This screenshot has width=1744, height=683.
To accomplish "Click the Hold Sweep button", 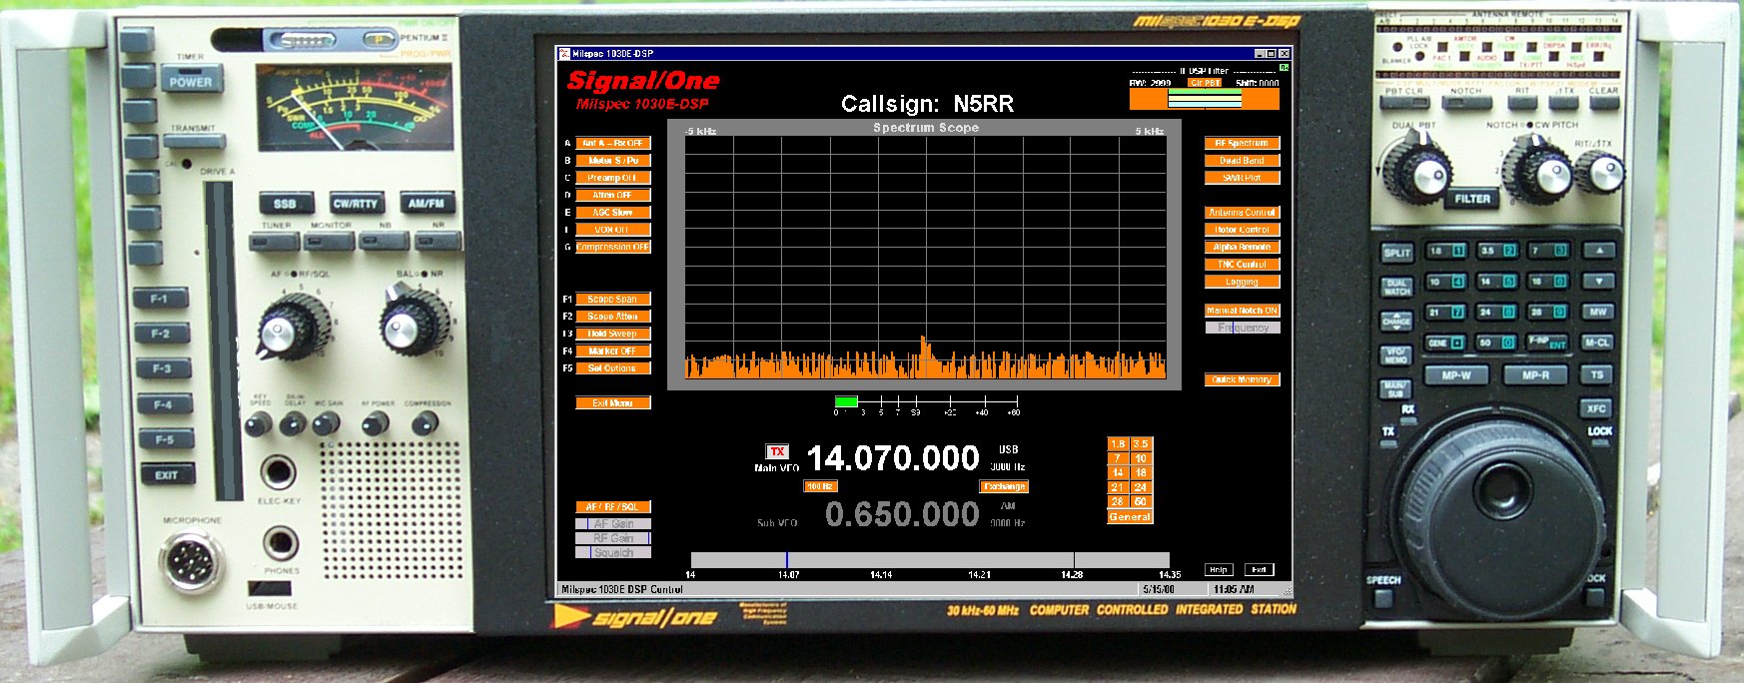I will tap(613, 334).
